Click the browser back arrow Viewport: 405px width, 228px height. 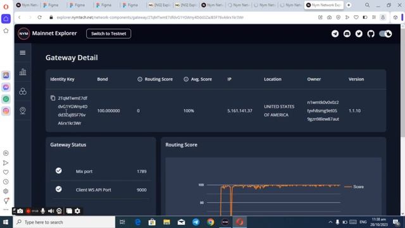[x=20, y=17]
